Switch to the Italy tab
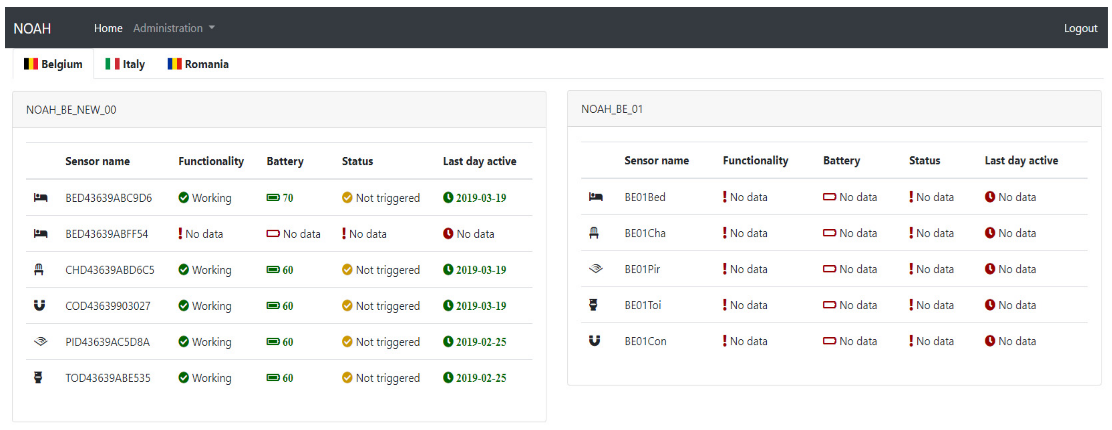Image resolution: width=1112 pixels, height=430 pixels. 125,64
